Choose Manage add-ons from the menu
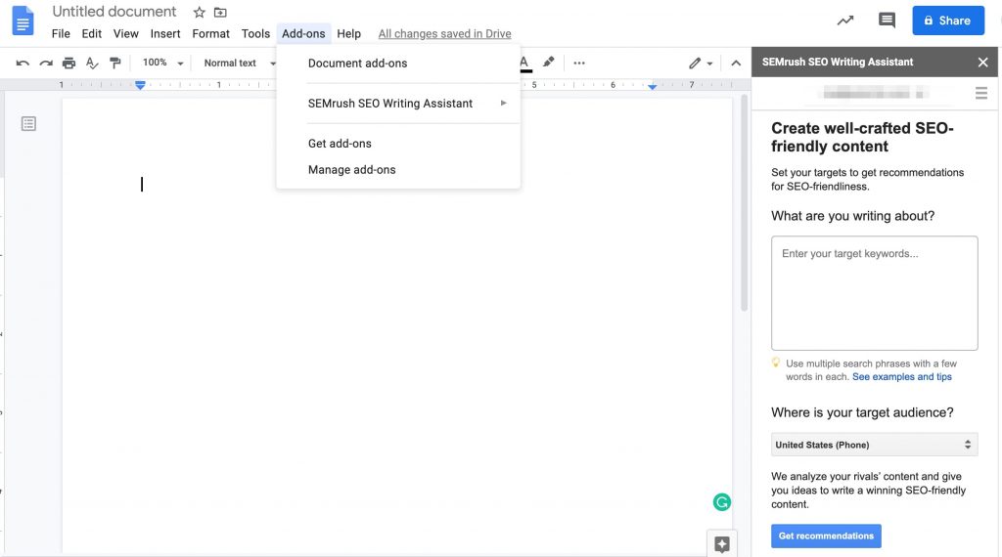1002x557 pixels. pyautogui.click(x=398, y=170)
